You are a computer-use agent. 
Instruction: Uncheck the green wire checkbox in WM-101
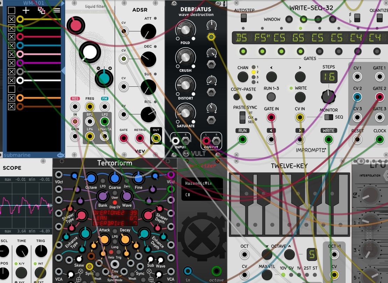click(12, 28)
